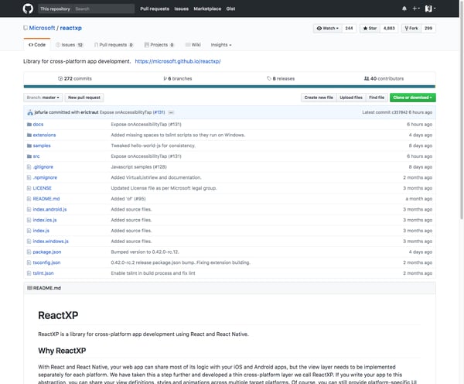This screenshot has height=384, width=464.
Task: View the 272 commits history
Action: pos(75,78)
